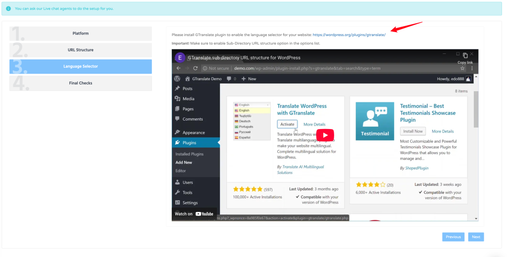This screenshot has width=507, height=257.
Task: Click the five-star rating of GTranslate
Action: pos(248,189)
